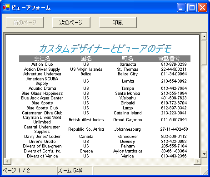Image resolution: width=210 pixels, height=177 pixels.
Task: Click the 次のページ button
Action: click(x=71, y=23)
